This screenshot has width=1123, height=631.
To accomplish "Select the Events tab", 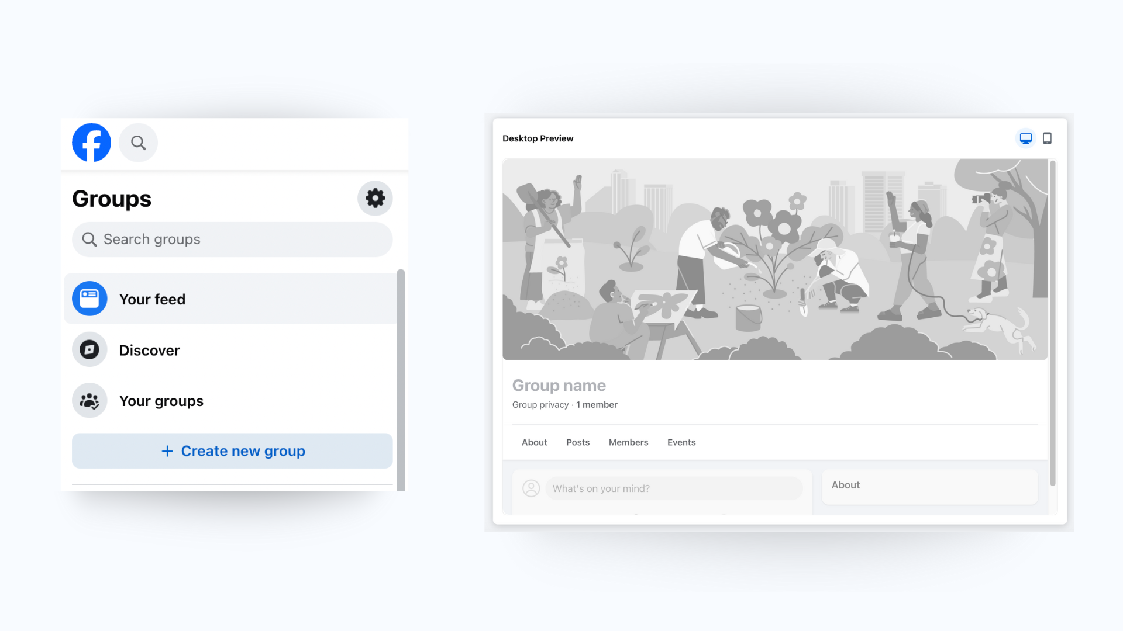I will (x=681, y=442).
